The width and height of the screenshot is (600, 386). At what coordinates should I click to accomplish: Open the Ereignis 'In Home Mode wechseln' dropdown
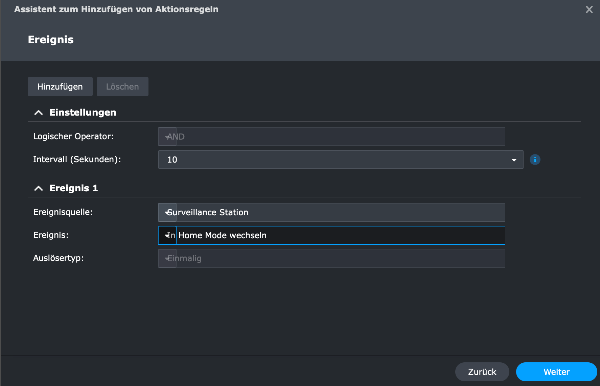[338, 235]
